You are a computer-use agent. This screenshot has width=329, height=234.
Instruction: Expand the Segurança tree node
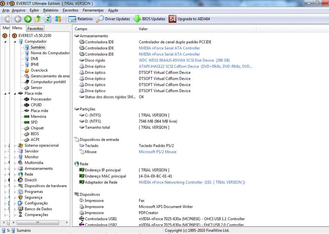point(15,197)
